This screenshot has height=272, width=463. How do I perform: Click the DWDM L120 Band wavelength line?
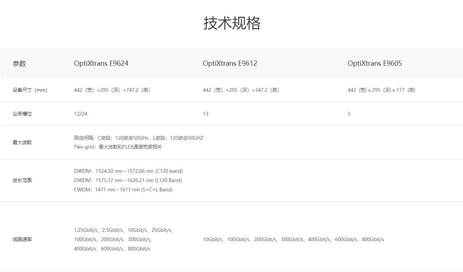pos(128,180)
